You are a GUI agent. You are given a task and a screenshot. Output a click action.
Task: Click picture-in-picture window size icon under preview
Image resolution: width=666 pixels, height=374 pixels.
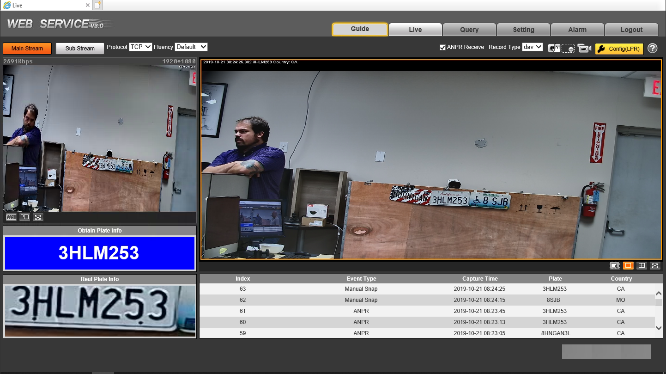(24, 217)
